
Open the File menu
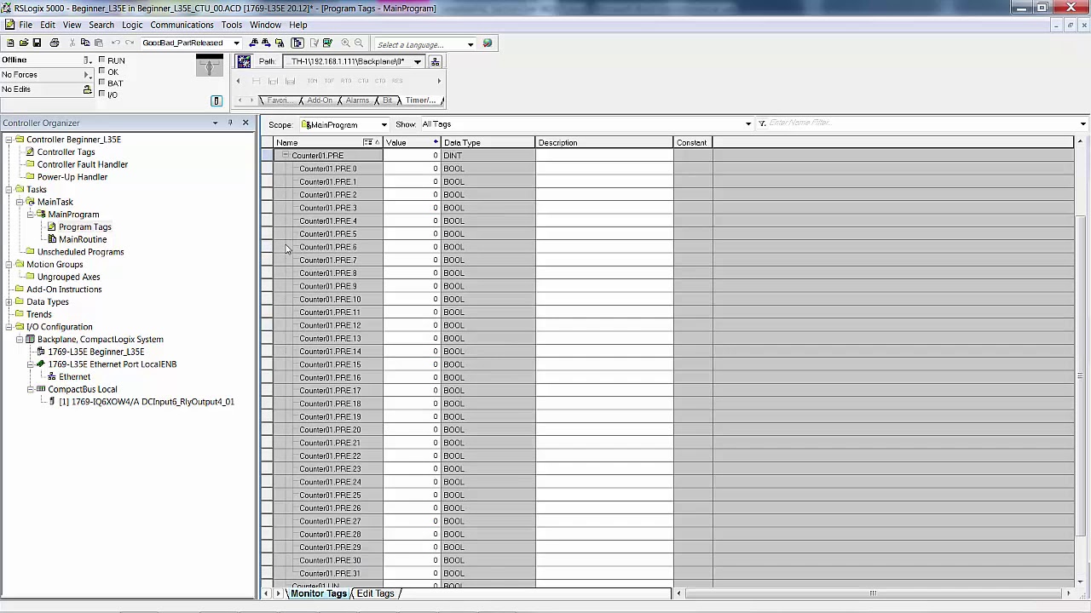pyautogui.click(x=26, y=25)
